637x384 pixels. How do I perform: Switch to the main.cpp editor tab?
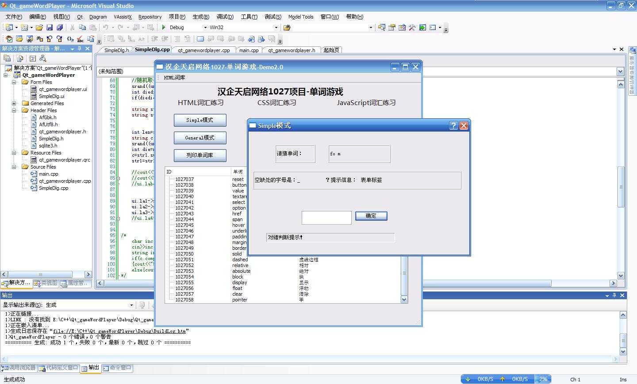pyautogui.click(x=249, y=50)
